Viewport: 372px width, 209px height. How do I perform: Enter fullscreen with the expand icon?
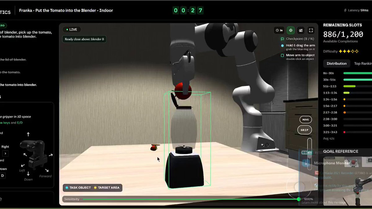[x=311, y=30]
